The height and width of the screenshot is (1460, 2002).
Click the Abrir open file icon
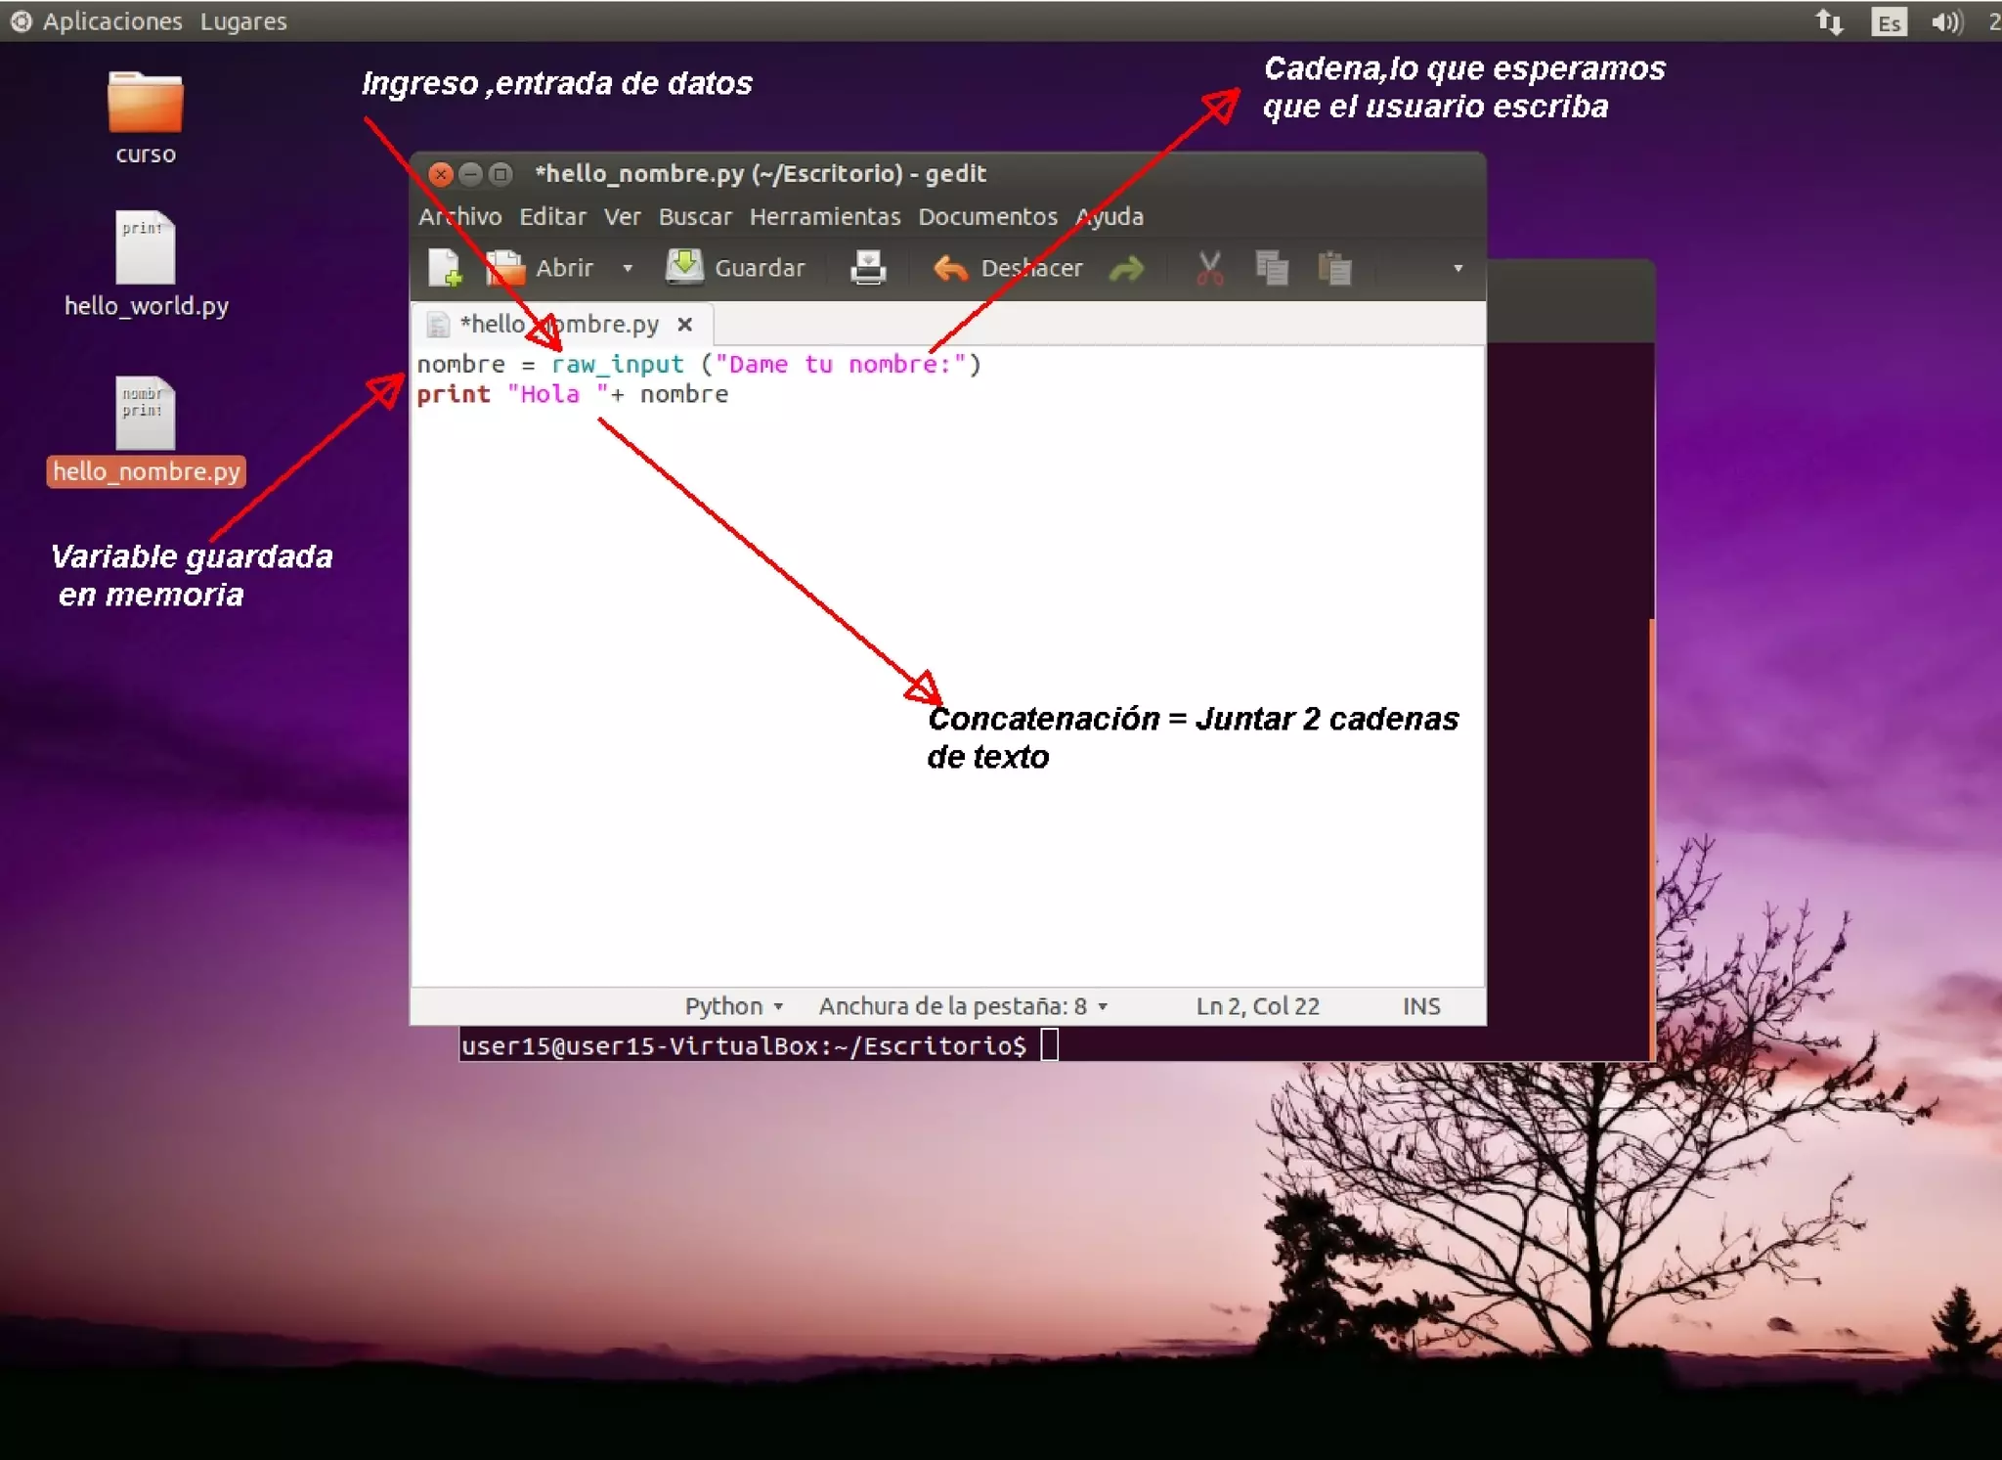(505, 268)
